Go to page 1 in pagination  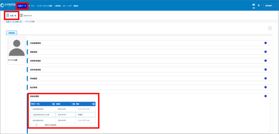click(36, 125)
